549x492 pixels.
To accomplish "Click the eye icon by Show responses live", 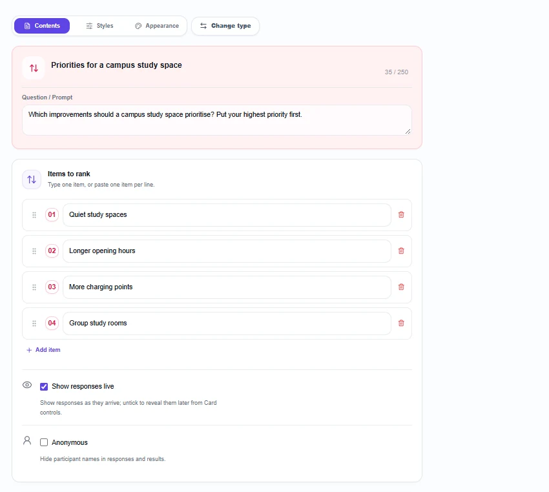I will click(27, 385).
